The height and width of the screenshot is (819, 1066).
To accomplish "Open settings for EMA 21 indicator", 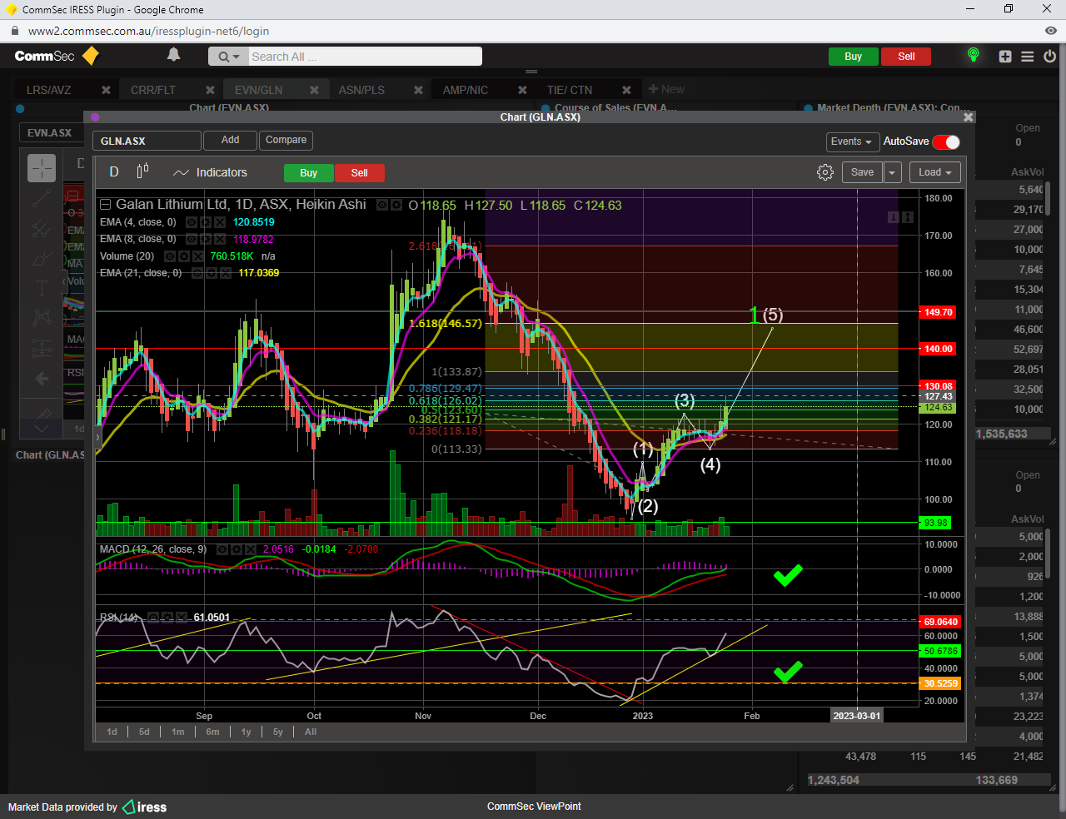I will (x=212, y=273).
